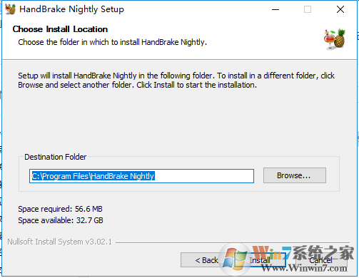
Task: Click inside the destination folder path field
Action: [141, 176]
